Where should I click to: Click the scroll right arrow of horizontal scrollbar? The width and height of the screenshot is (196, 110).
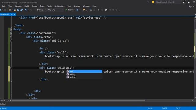pyautogui.click(x=193, y=101)
